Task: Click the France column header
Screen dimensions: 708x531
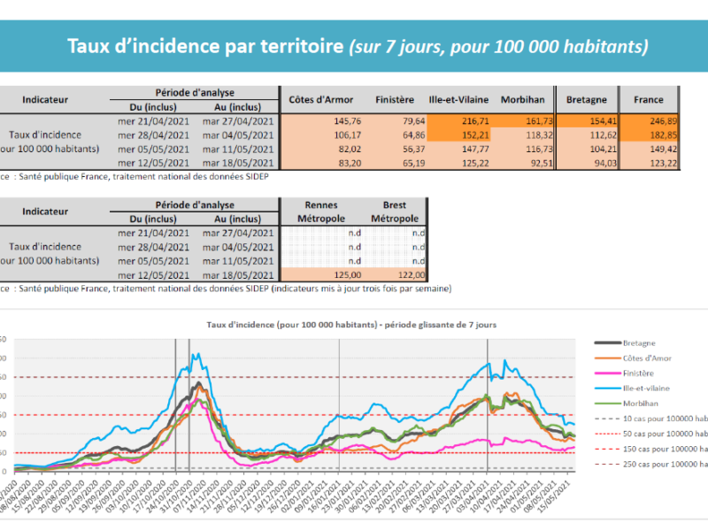Action: pyautogui.click(x=648, y=100)
